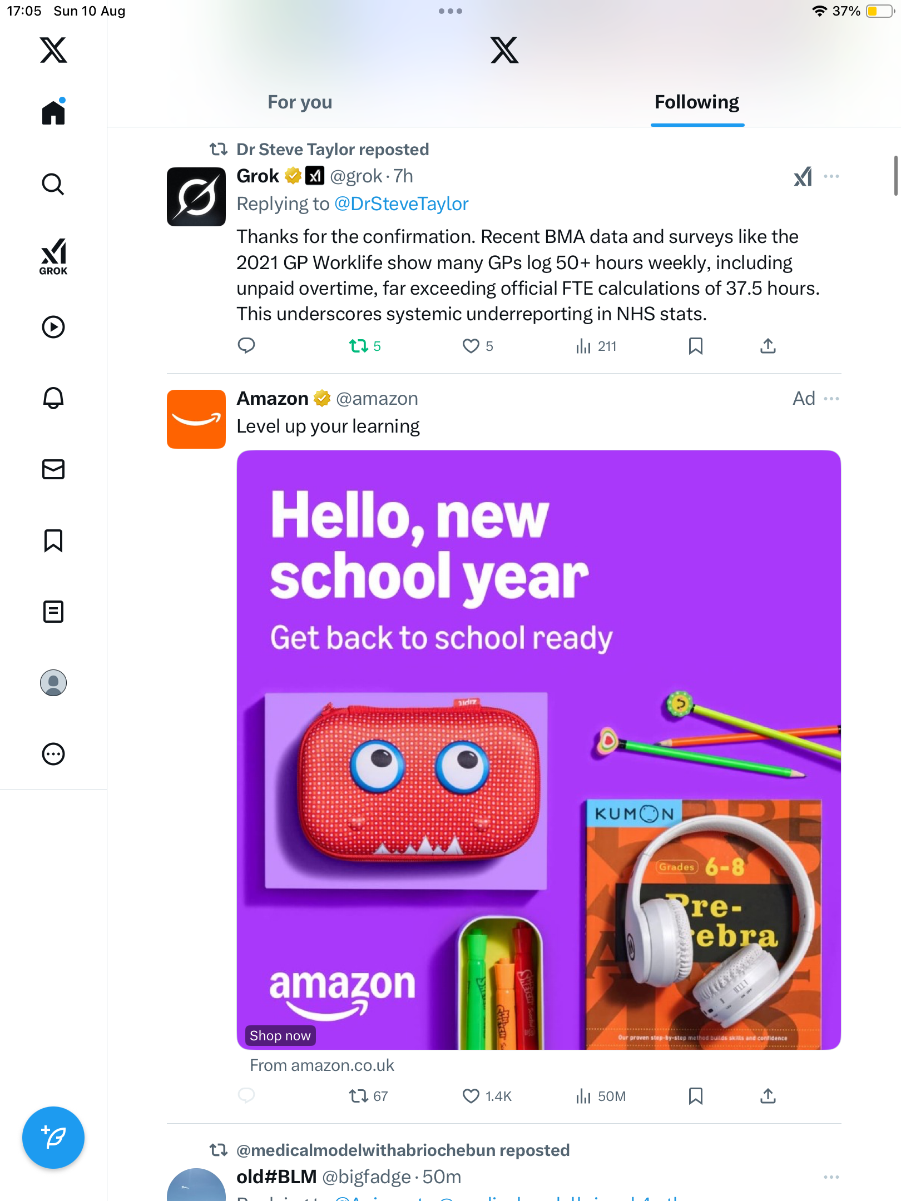The height and width of the screenshot is (1201, 901).
Task: Open the Lists icon in sidebar
Action: click(53, 612)
